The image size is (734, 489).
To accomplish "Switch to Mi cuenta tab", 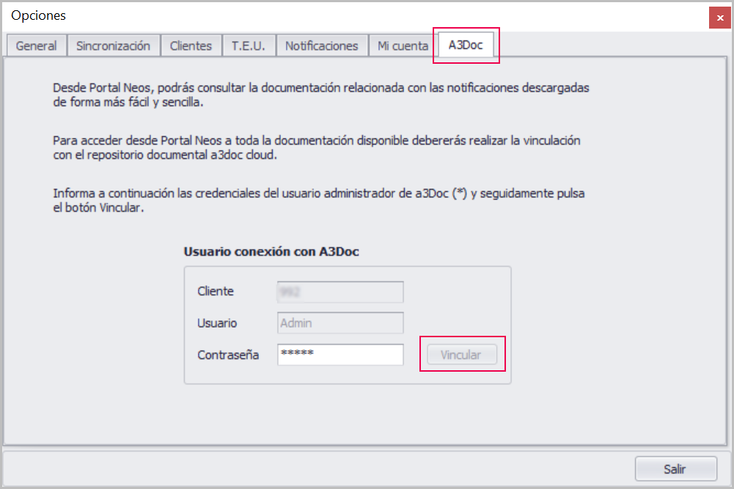I will (403, 46).
